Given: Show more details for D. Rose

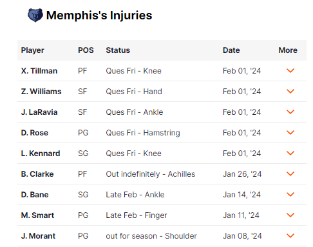Looking at the screenshot, I should 290,133.
